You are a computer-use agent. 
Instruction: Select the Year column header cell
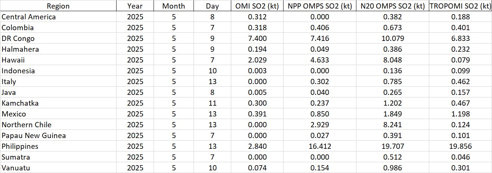click(x=135, y=6)
